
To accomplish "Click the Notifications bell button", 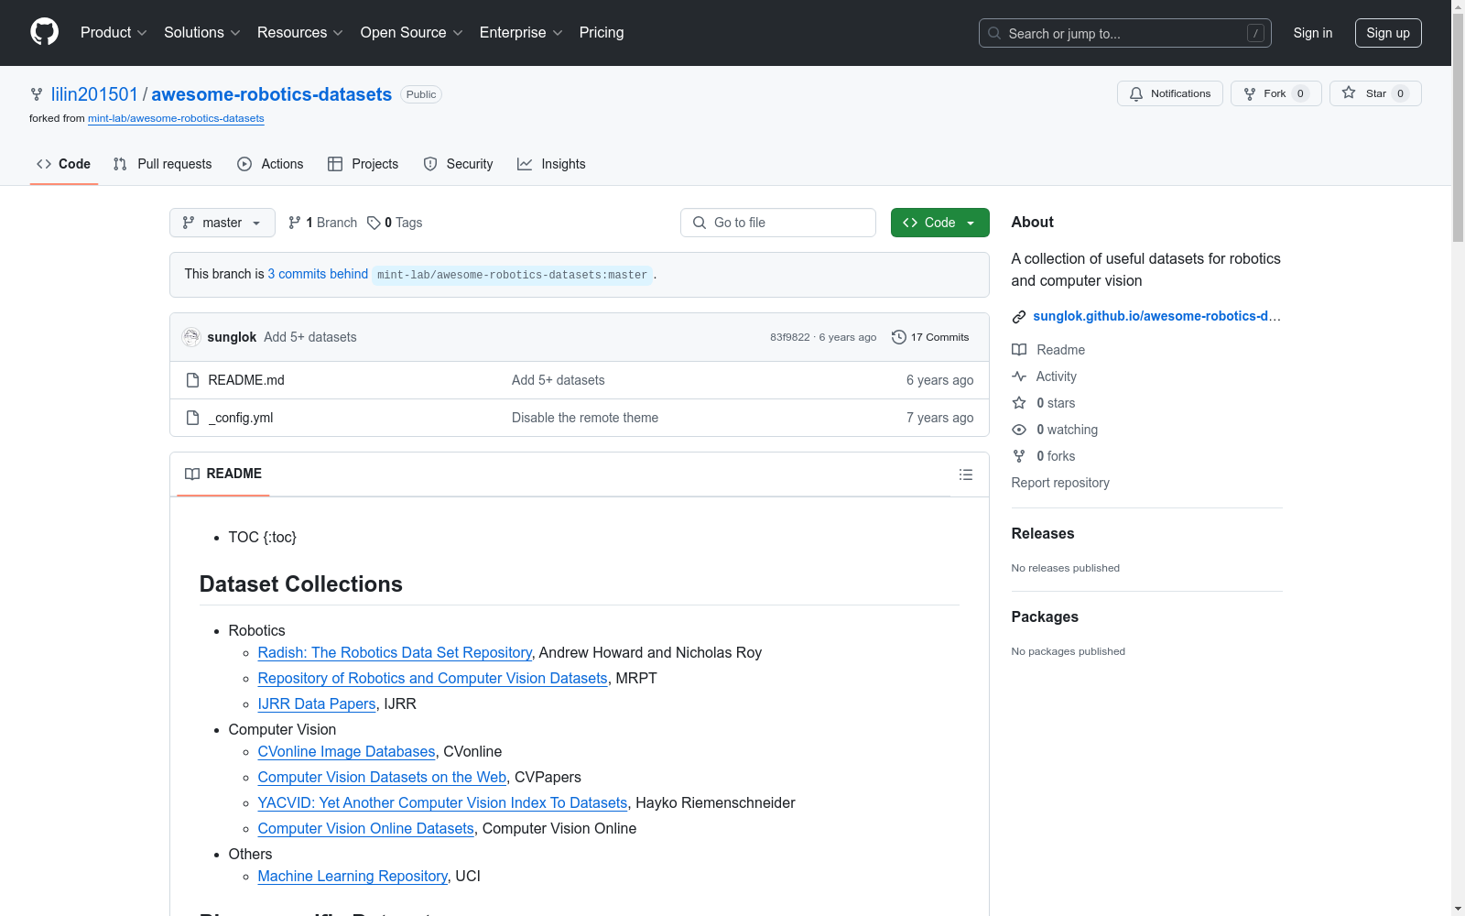I will (1169, 93).
